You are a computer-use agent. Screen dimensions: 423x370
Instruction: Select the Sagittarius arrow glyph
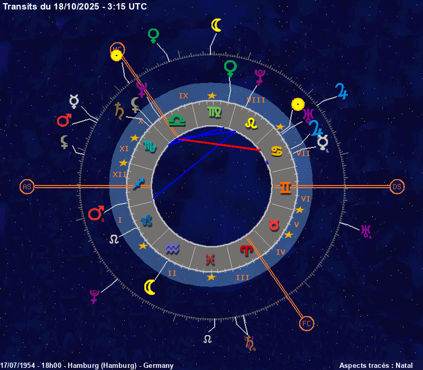tap(139, 183)
